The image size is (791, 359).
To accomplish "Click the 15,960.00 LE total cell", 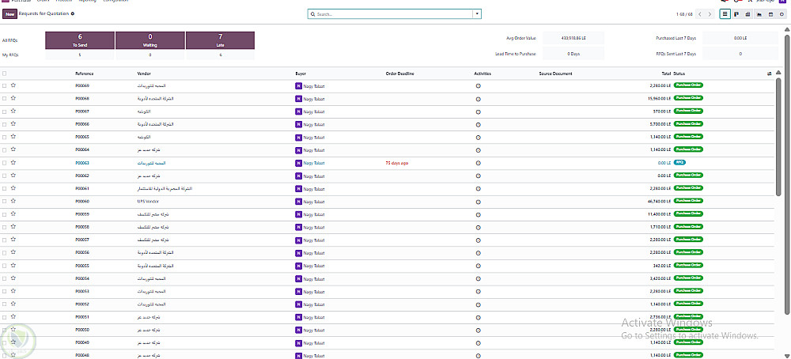I will click(660, 98).
